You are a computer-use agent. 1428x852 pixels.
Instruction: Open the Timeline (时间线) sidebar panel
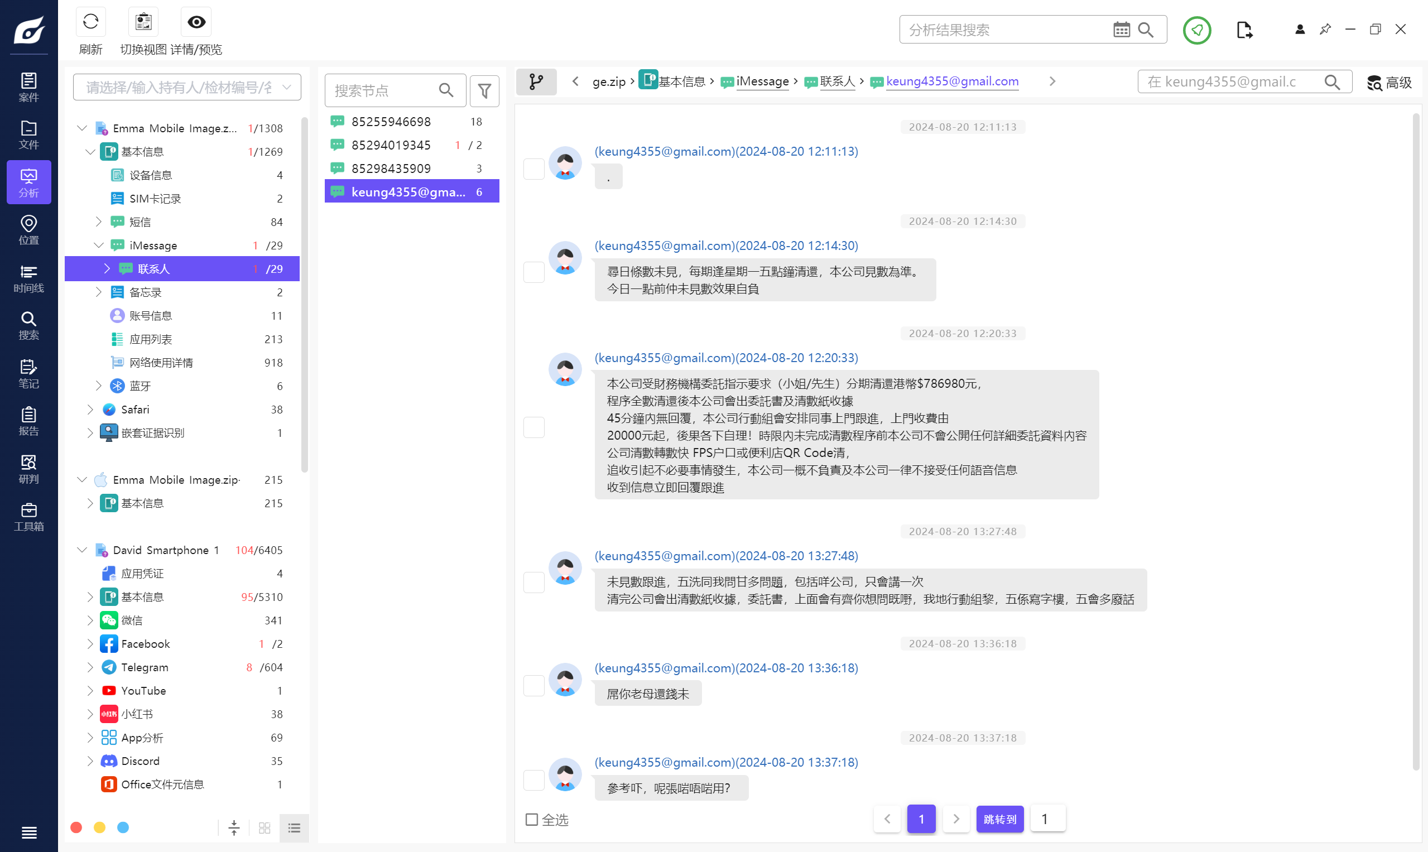coord(28,278)
